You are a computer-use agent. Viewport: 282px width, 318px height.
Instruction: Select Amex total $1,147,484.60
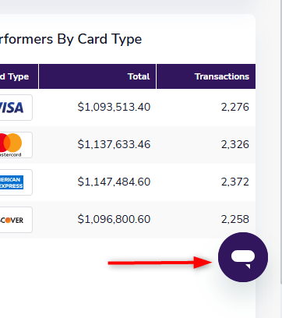click(x=114, y=182)
